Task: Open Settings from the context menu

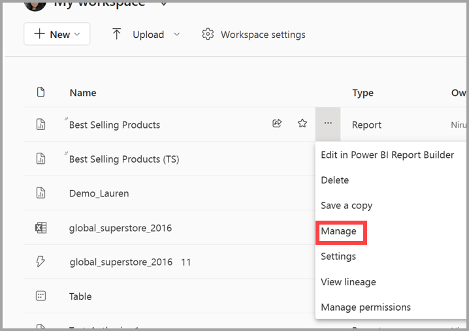Action: pyautogui.click(x=338, y=257)
